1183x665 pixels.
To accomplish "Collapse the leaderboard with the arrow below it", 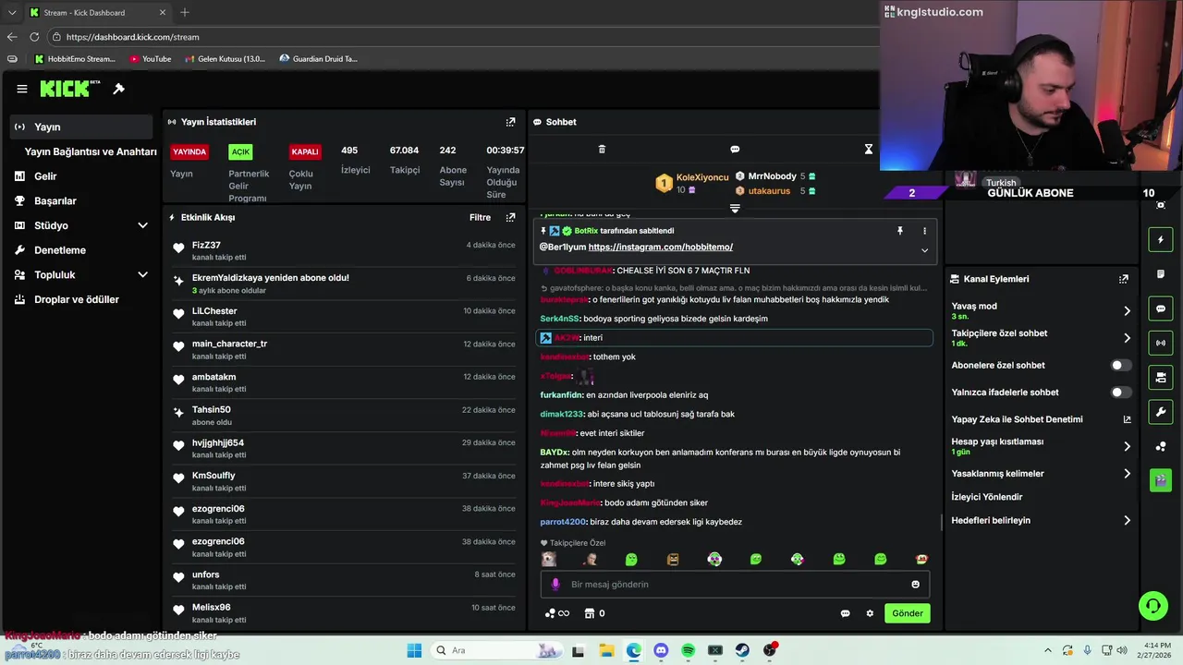I will tap(735, 209).
